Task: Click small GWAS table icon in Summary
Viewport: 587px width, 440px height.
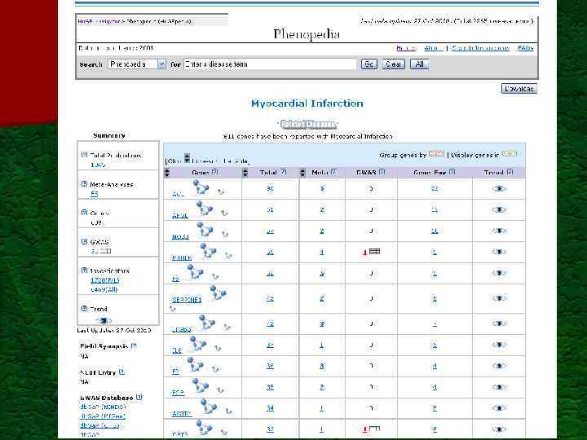Action: [106, 251]
